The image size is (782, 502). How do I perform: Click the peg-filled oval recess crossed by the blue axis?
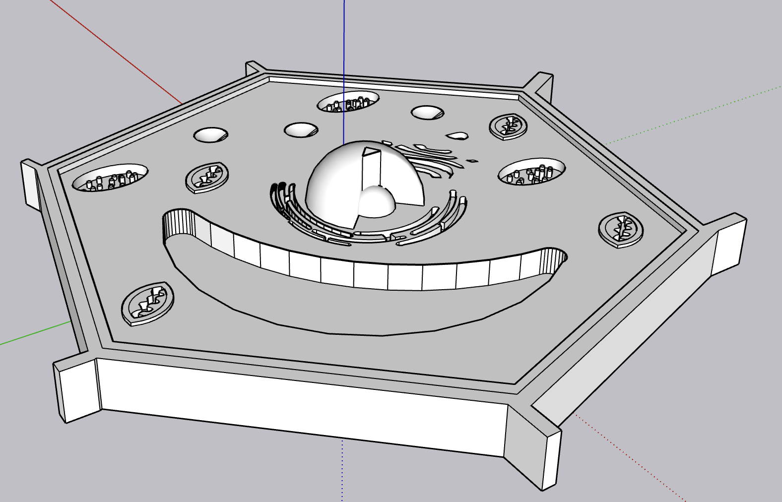tap(348, 102)
